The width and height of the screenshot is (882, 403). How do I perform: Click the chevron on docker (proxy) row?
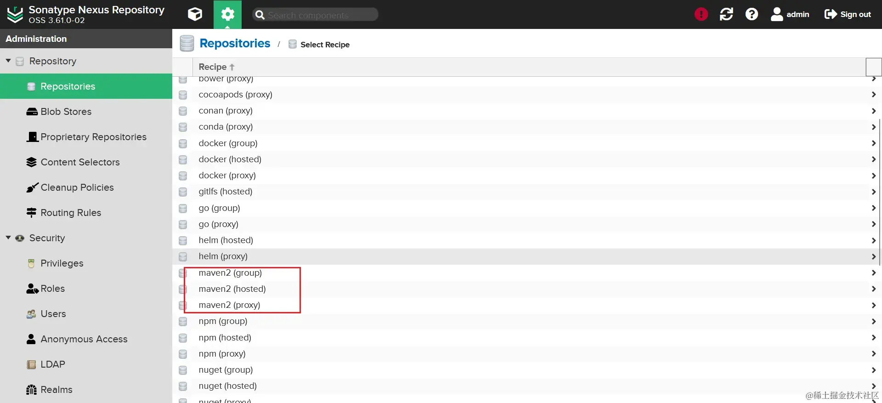(873, 176)
